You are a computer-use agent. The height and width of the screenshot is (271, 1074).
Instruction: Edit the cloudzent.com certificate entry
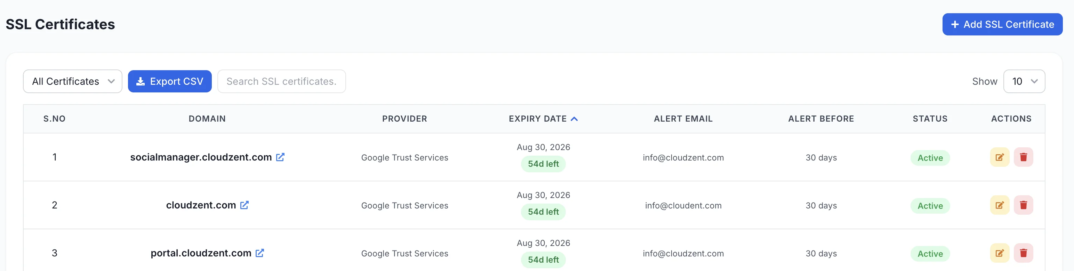click(x=999, y=205)
